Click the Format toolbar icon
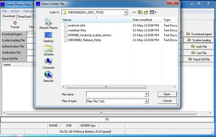 click(x=15, y=25)
